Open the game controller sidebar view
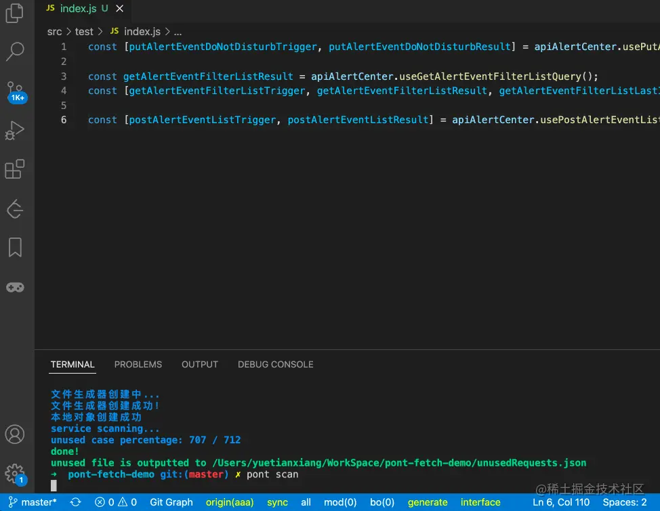The height and width of the screenshot is (511, 660). click(x=15, y=287)
